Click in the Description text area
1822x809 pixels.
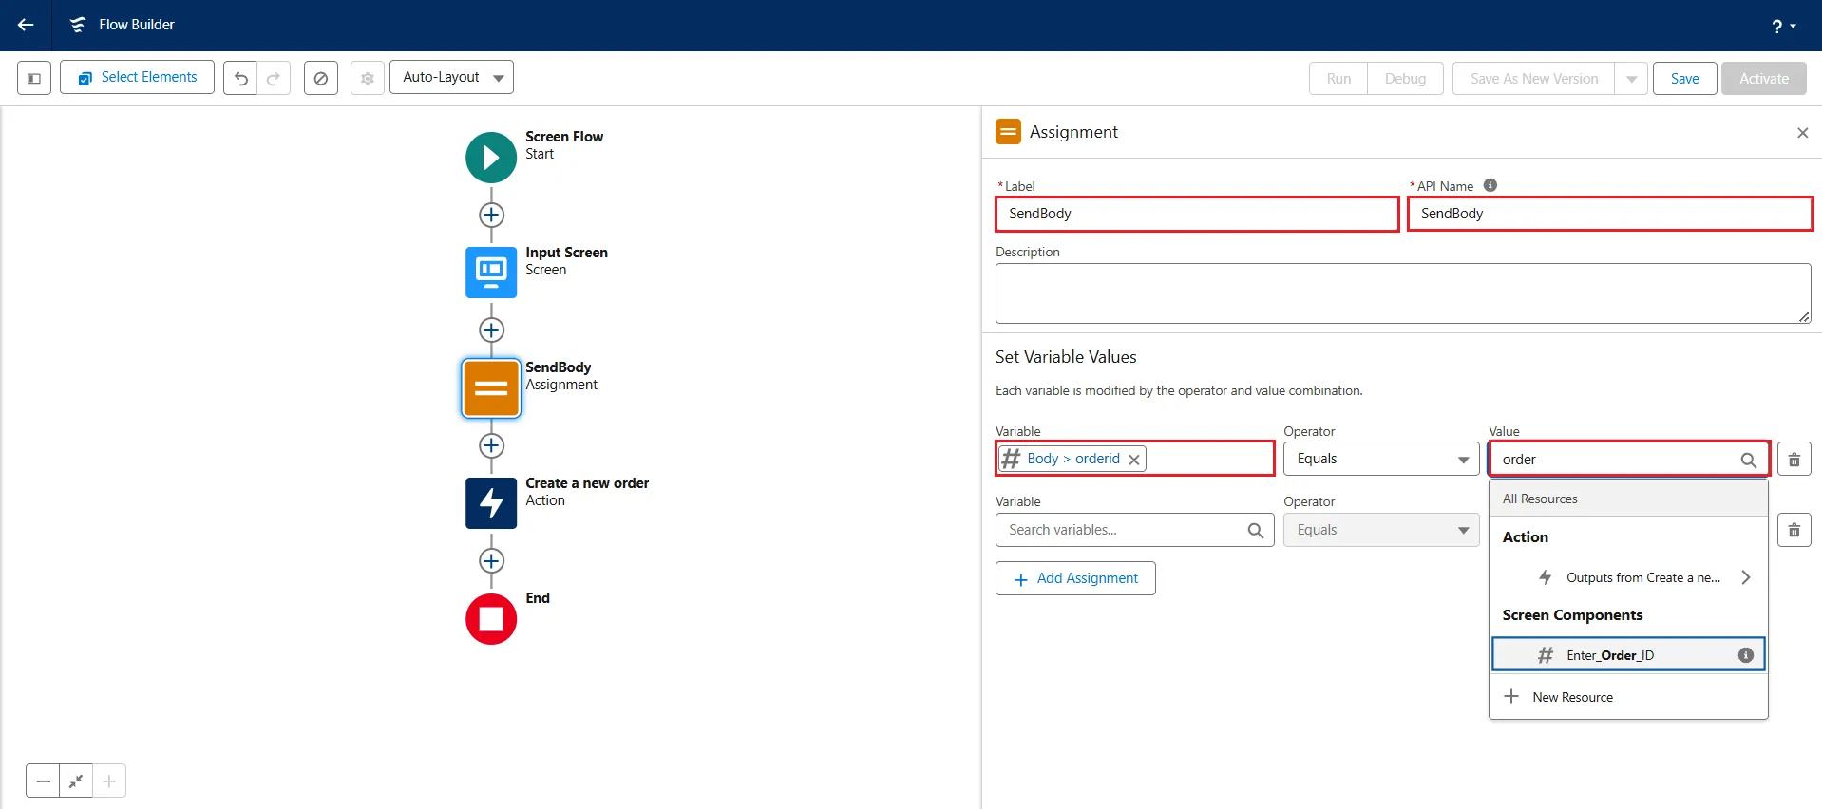1402,293
